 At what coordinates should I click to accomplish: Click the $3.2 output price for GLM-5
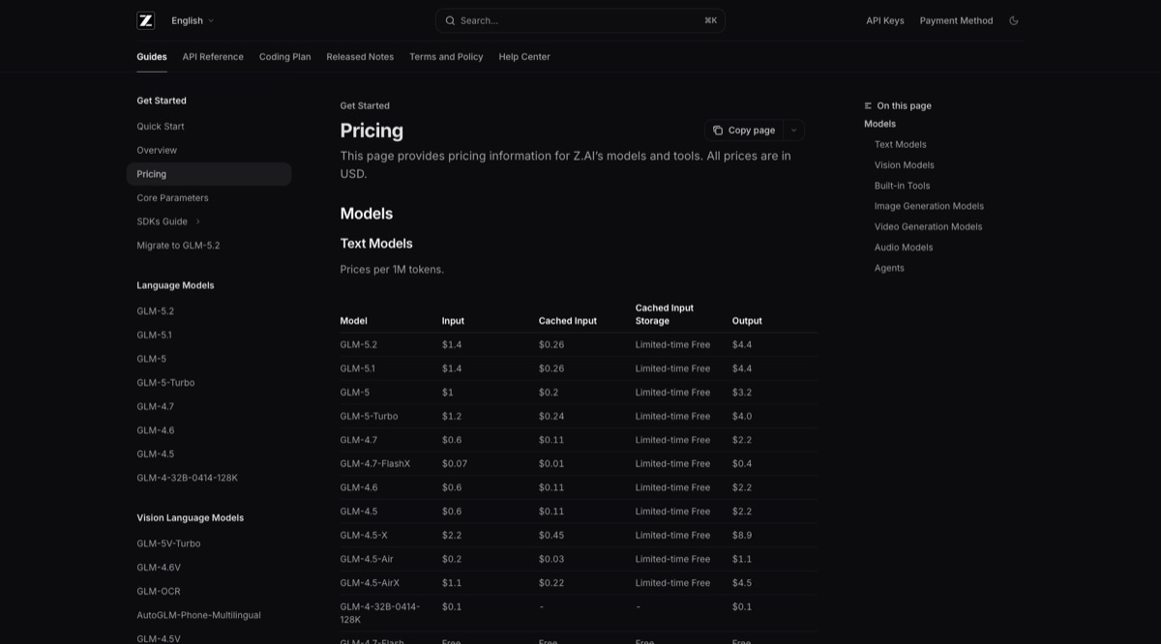coord(742,393)
